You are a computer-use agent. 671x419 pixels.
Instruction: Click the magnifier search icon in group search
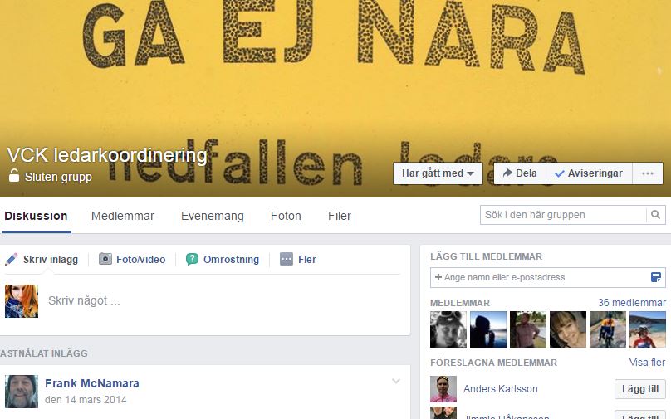point(655,215)
